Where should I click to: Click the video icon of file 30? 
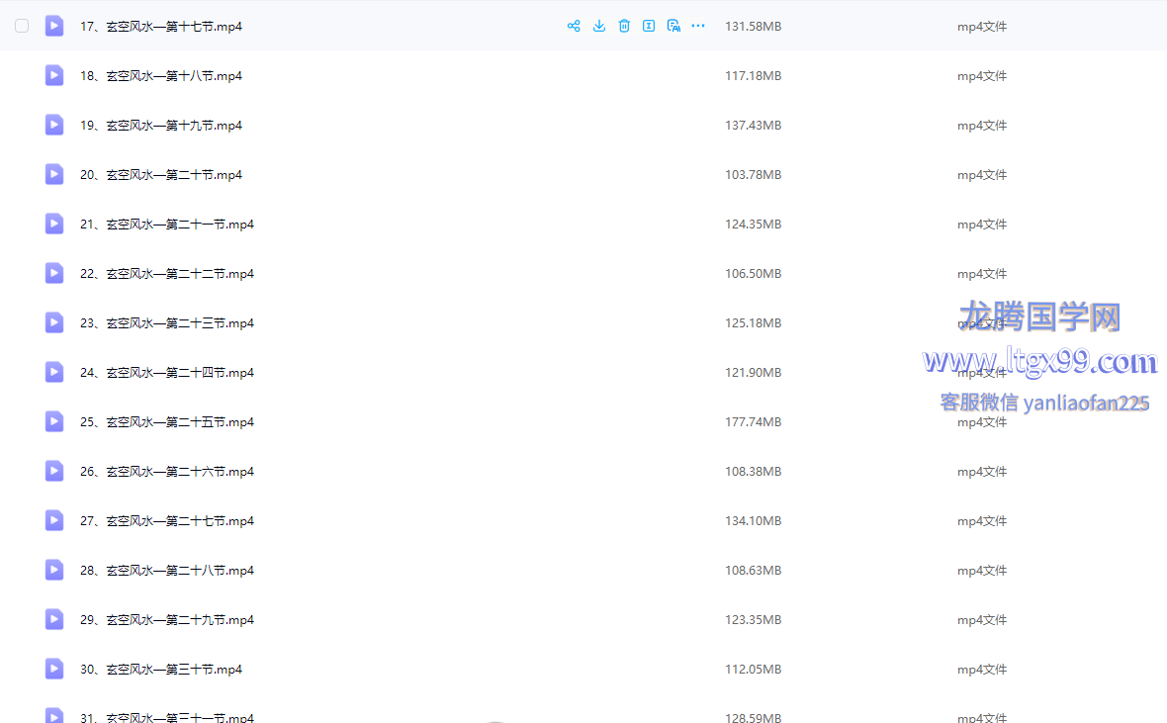[x=54, y=669]
